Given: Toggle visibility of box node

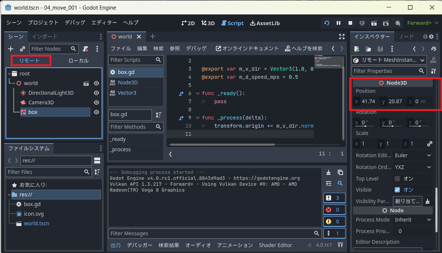Looking at the screenshot, I should (x=96, y=112).
